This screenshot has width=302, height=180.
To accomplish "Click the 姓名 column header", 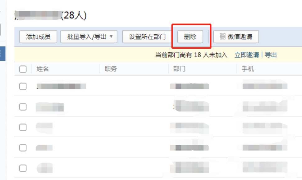I will (x=43, y=69).
